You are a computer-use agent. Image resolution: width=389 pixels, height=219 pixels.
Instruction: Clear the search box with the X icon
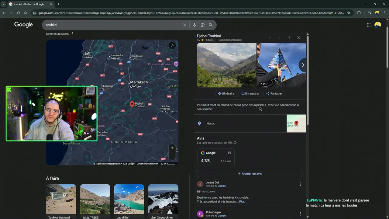point(184,25)
